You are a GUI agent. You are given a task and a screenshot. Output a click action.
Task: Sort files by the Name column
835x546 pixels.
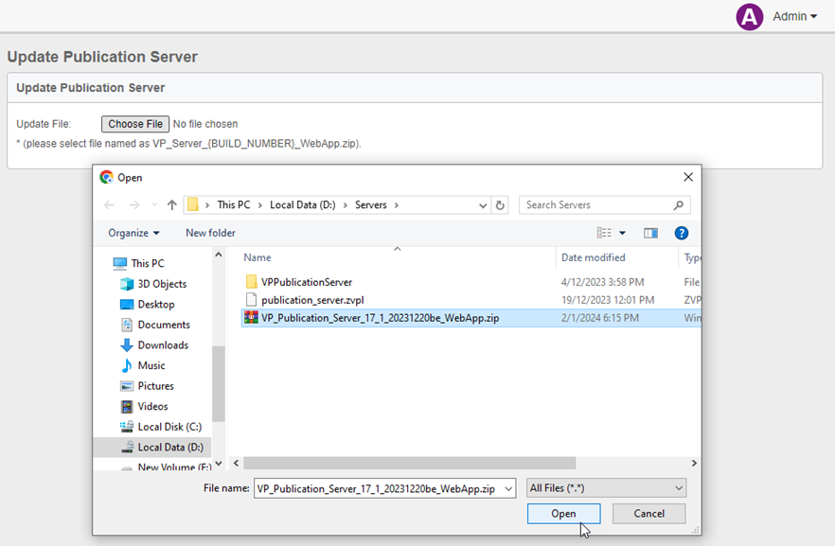258,257
